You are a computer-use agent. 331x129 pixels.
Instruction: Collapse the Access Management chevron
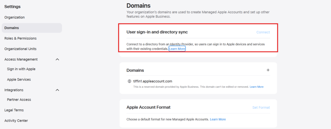(x=57, y=59)
